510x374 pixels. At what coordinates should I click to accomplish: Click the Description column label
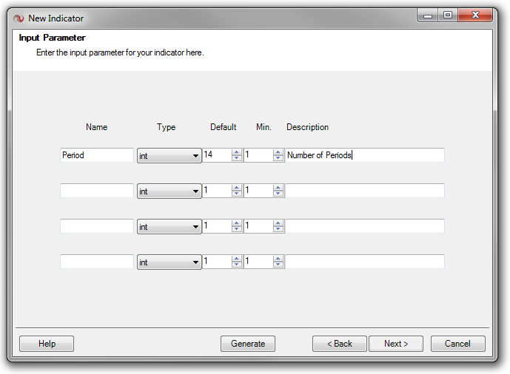307,127
